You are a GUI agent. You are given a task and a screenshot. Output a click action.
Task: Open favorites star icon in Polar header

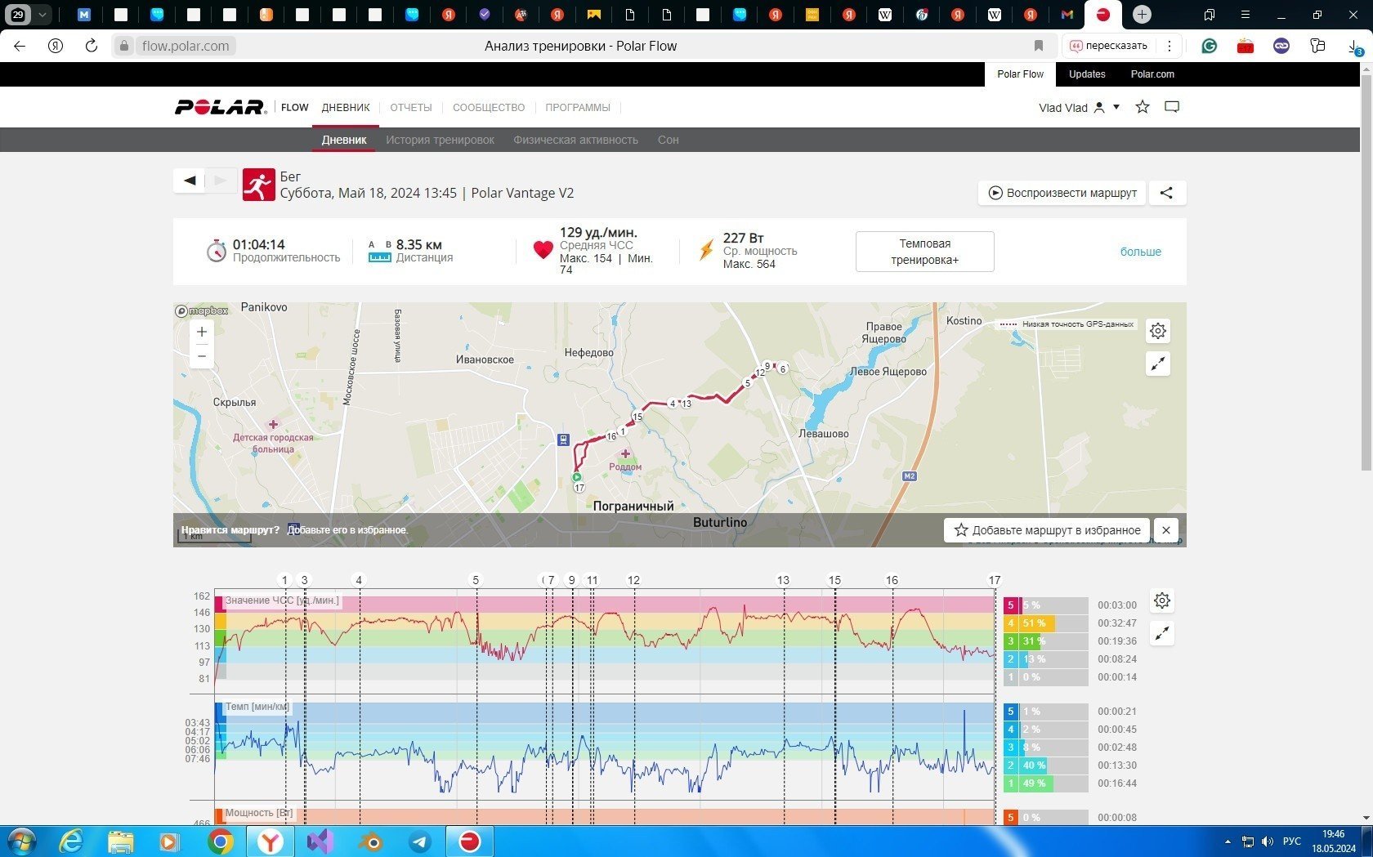(1143, 107)
